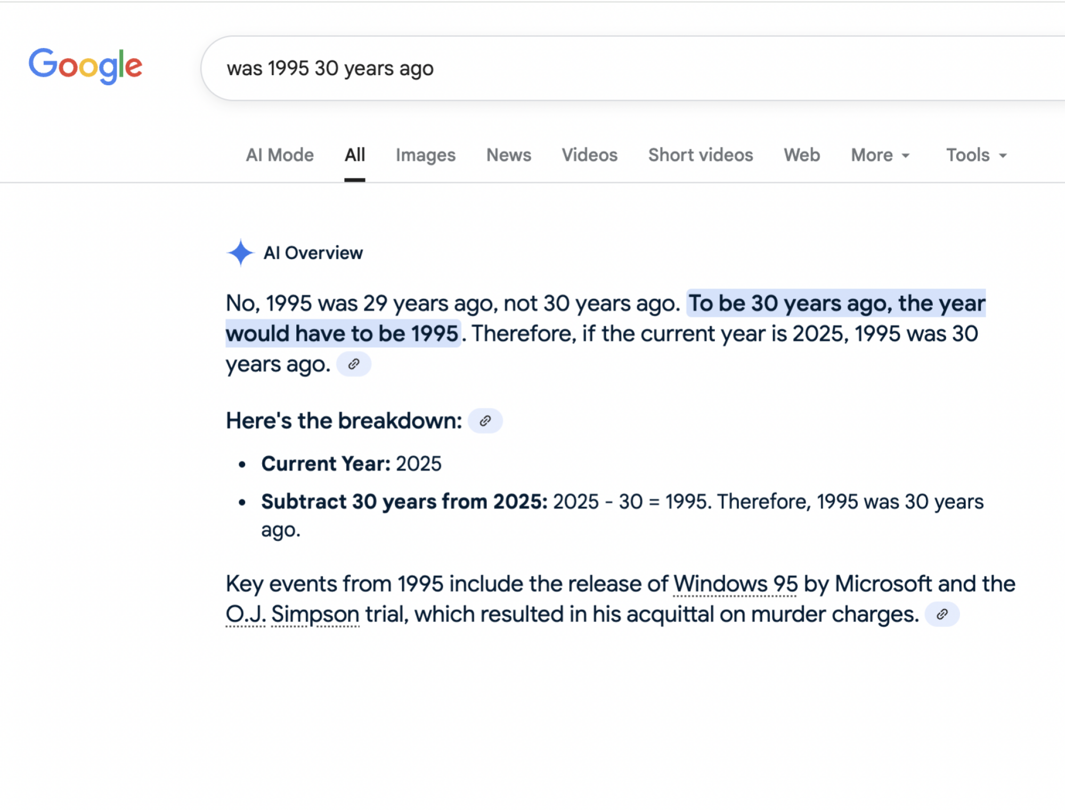Select the 'All' results tab
The image size is (1065, 810).
click(354, 155)
